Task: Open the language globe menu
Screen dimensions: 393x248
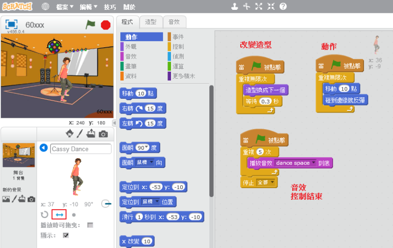Action: [45, 7]
